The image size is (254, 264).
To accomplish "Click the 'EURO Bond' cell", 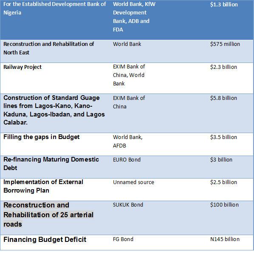I will coord(127,159).
